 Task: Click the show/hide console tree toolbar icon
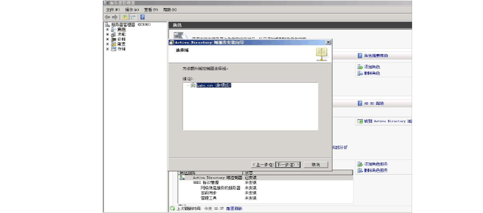point(133,17)
